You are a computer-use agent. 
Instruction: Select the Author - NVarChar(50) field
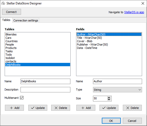109,34
